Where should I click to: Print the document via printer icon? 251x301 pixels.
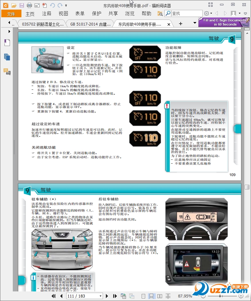pyautogui.click(x=29, y=5)
